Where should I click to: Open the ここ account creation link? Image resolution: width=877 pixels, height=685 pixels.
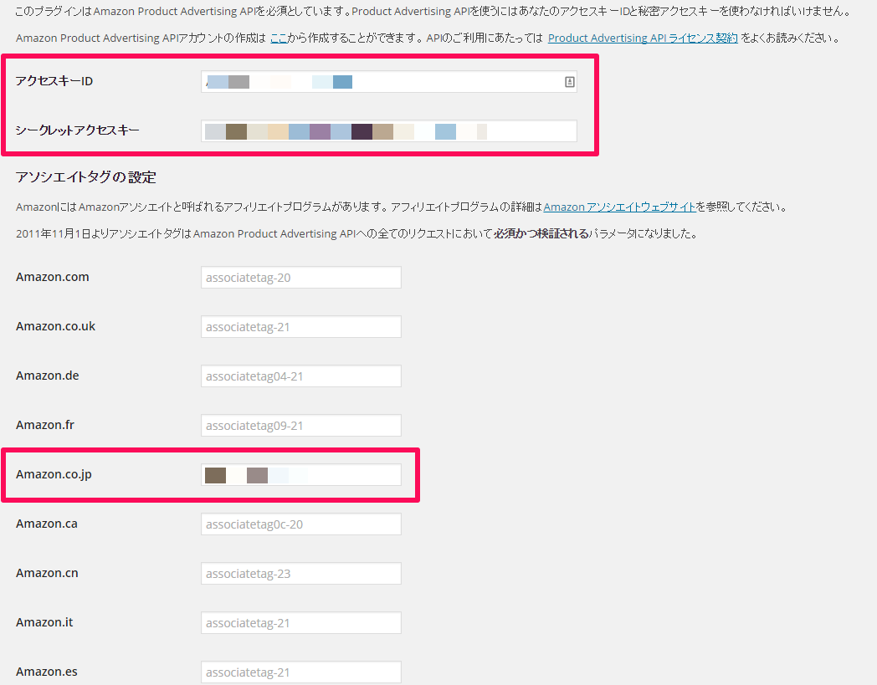(279, 38)
